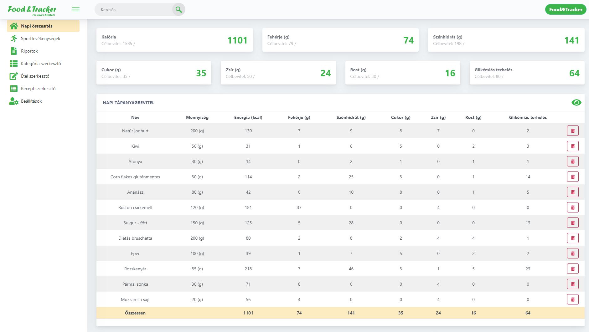Image resolution: width=589 pixels, height=332 pixels.
Task: Select the Rozskenyér name cell
Action: coord(135,269)
